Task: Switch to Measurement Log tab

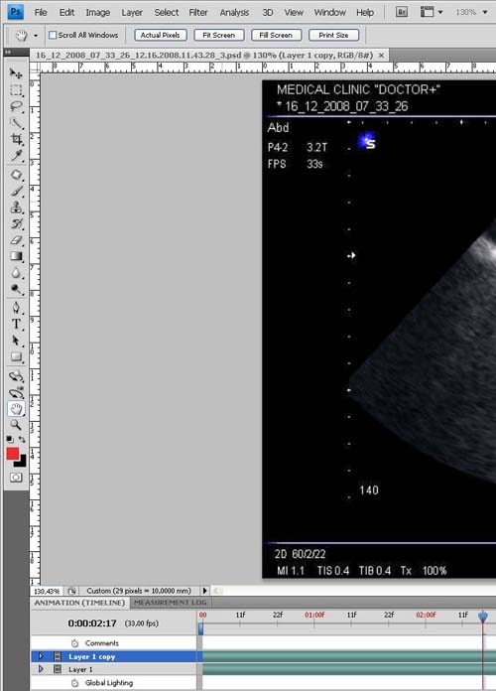Action: (170, 603)
